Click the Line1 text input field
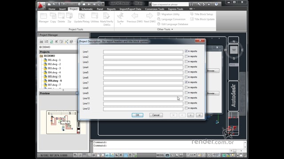Viewport: 284px width, 159px height. tap(143, 52)
